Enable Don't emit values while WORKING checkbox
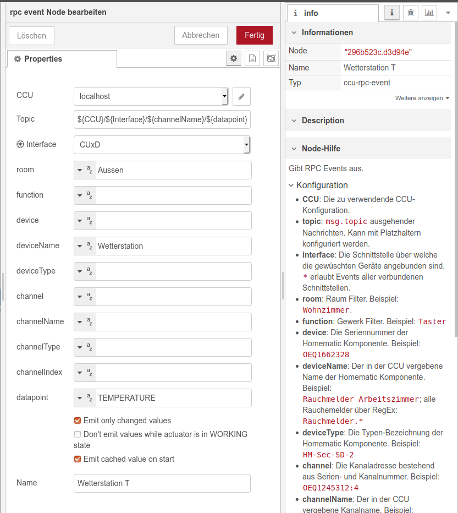 78,434
